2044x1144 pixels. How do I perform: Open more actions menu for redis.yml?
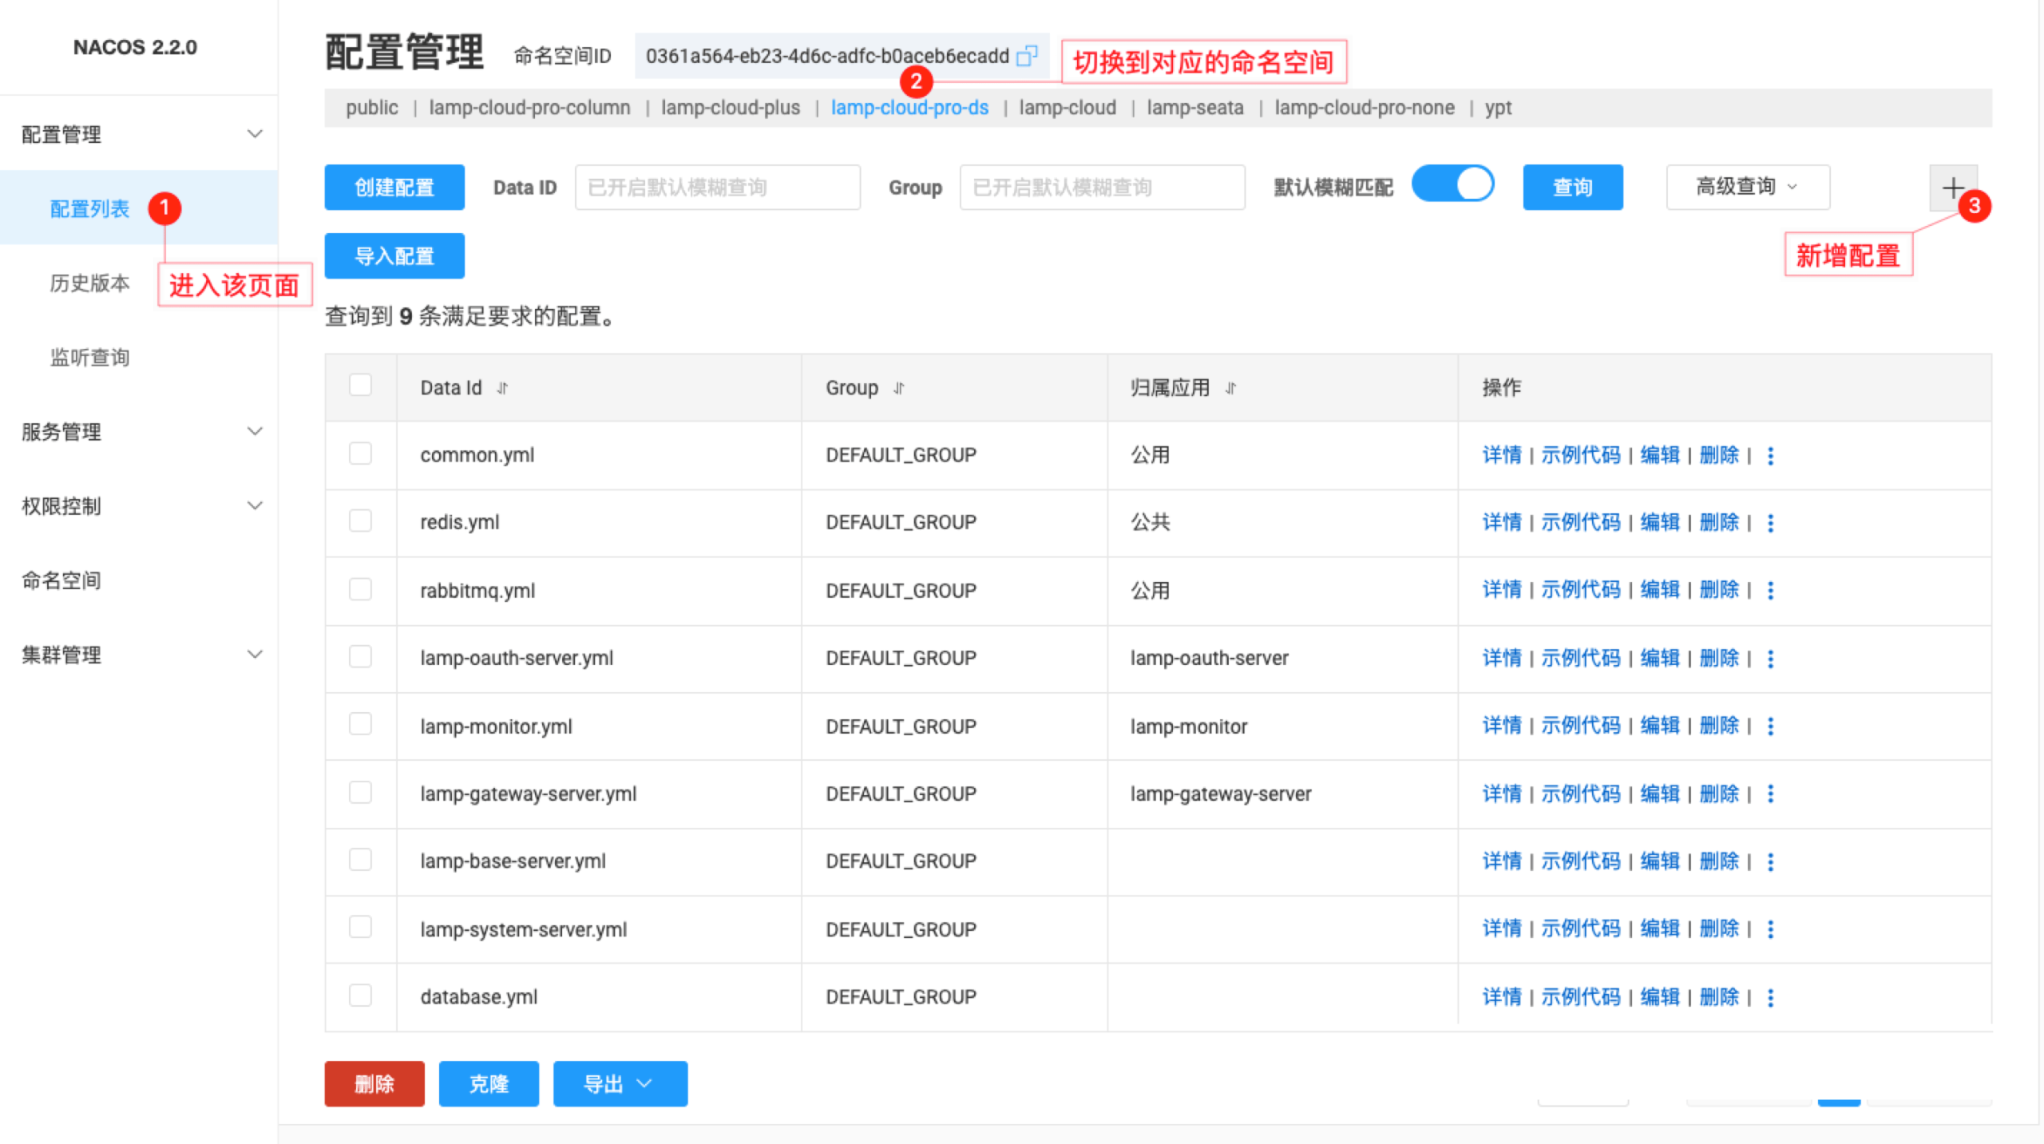pos(1770,522)
